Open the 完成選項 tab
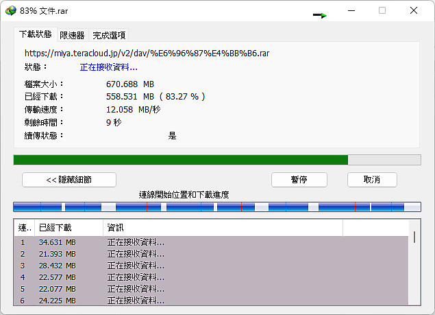 [x=109, y=36]
